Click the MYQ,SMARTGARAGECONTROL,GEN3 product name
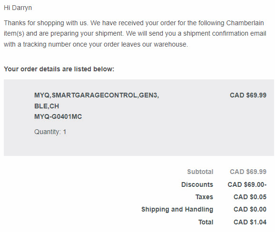 pos(97,95)
